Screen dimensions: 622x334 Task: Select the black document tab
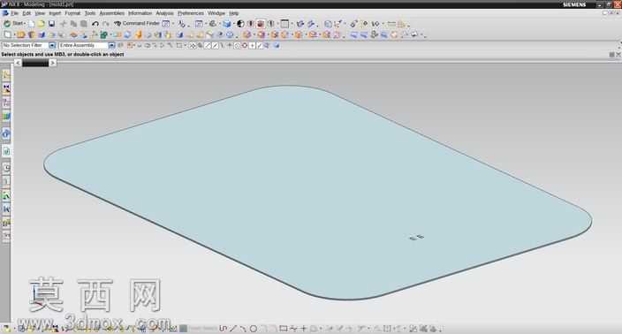click(35, 63)
